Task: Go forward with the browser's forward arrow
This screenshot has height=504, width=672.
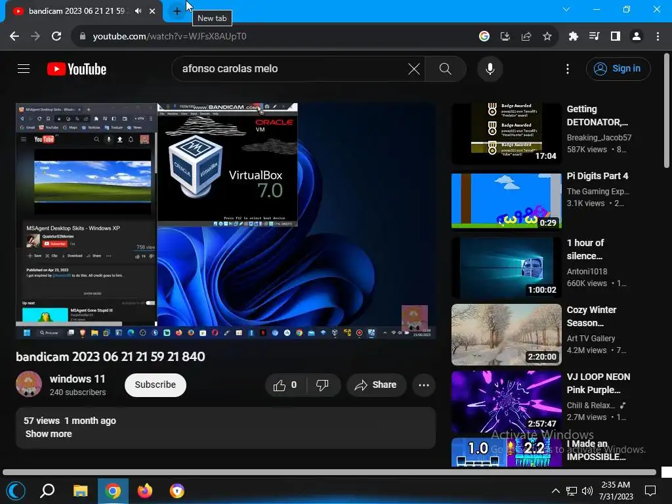Action: 35,37
